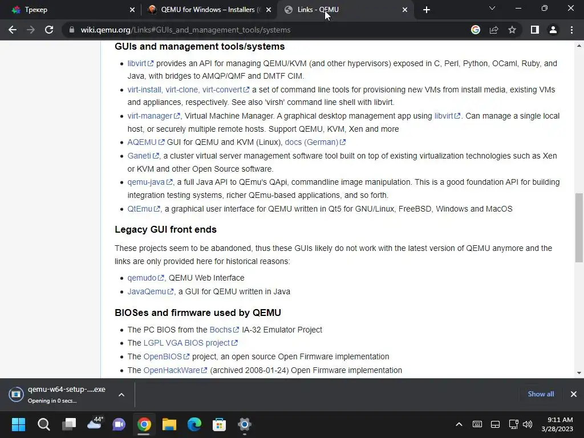This screenshot has height=438, width=584.
Task: Open a new browser tab
Action: tap(427, 10)
